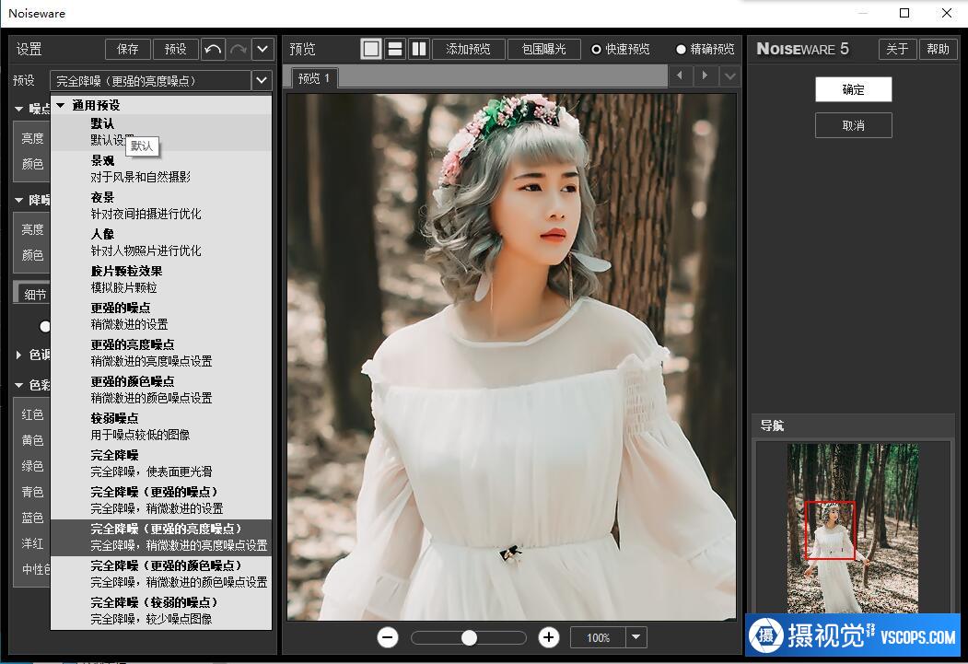The image size is (968, 664).
Task: Go to next preview tab arrow
Action: [x=705, y=76]
